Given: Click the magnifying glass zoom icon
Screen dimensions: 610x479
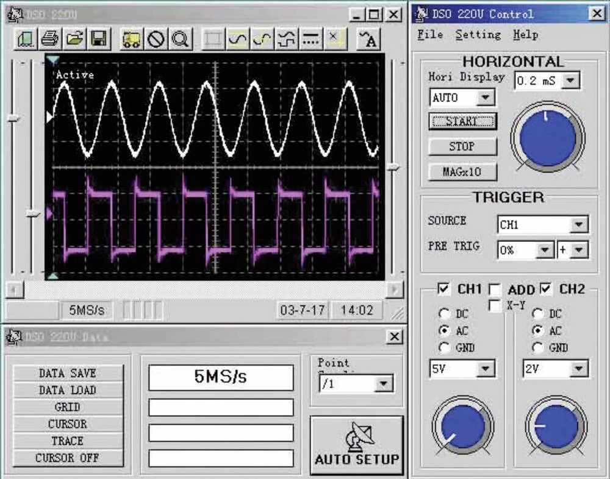Looking at the screenshot, I should [180, 39].
